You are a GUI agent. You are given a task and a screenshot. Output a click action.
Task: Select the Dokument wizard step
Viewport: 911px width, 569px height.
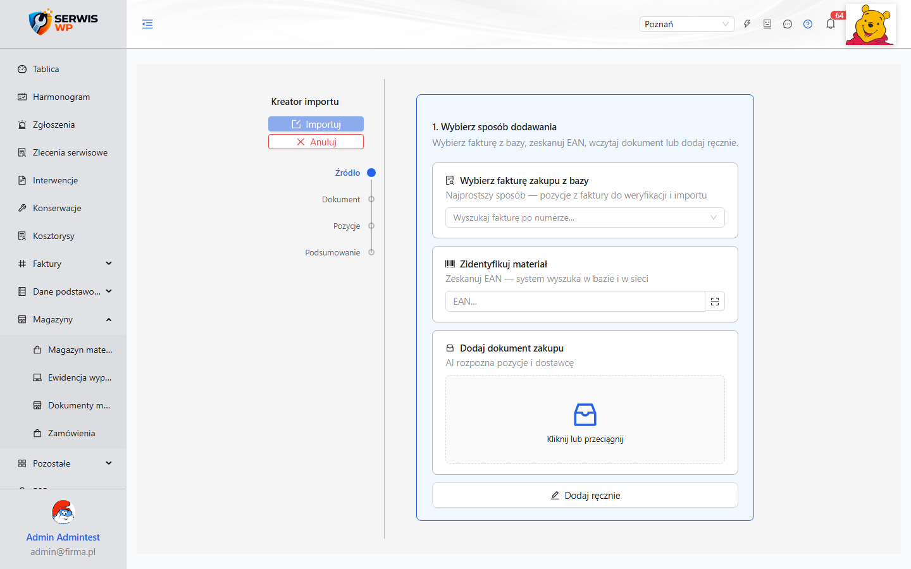tap(341, 199)
